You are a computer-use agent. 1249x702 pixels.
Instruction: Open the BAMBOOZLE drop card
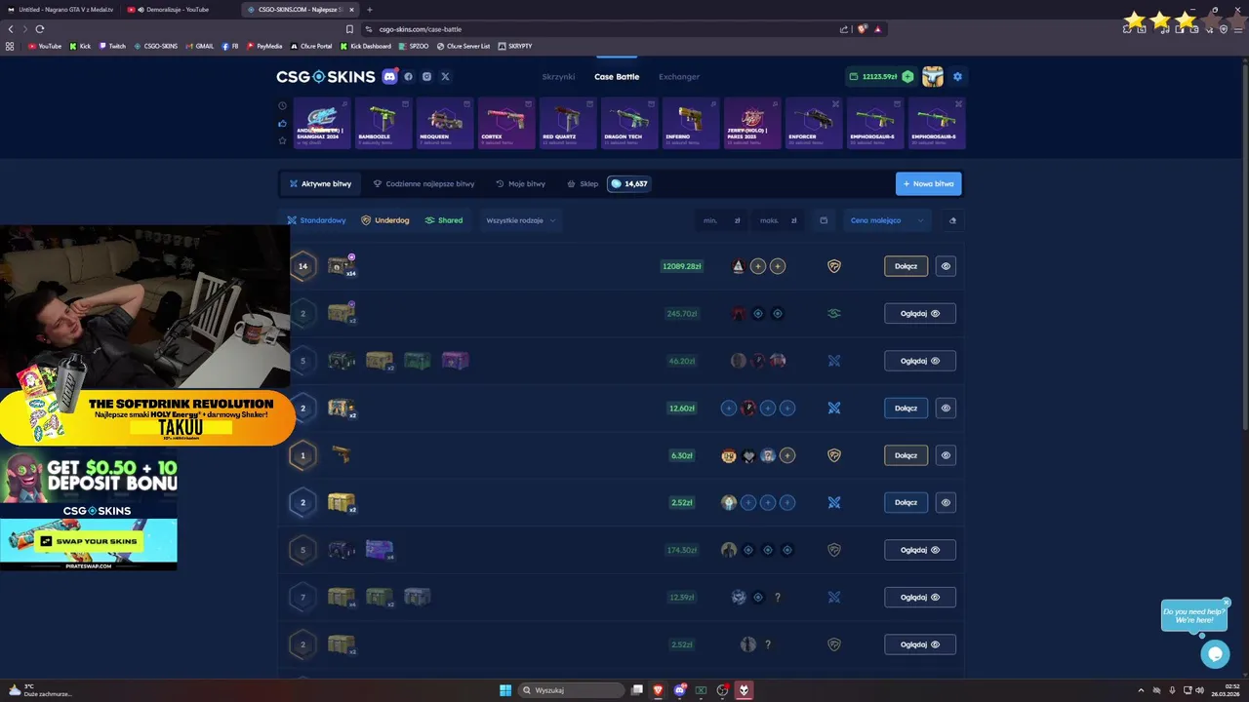pos(383,123)
